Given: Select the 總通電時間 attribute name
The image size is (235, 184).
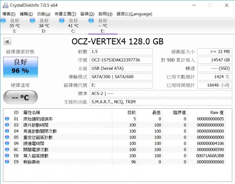Looking at the screenshot, I should pyautogui.click(x=34, y=144).
